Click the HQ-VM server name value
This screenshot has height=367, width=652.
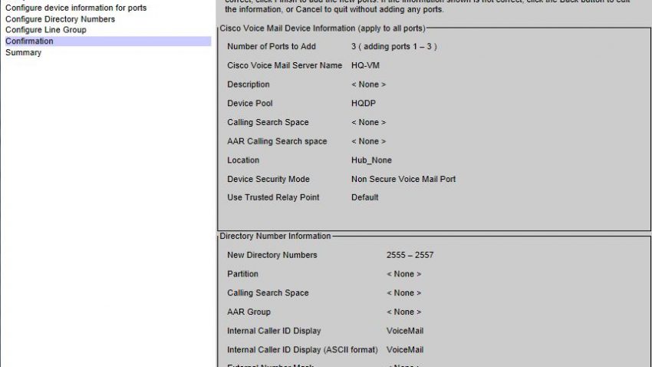click(365, 66)
